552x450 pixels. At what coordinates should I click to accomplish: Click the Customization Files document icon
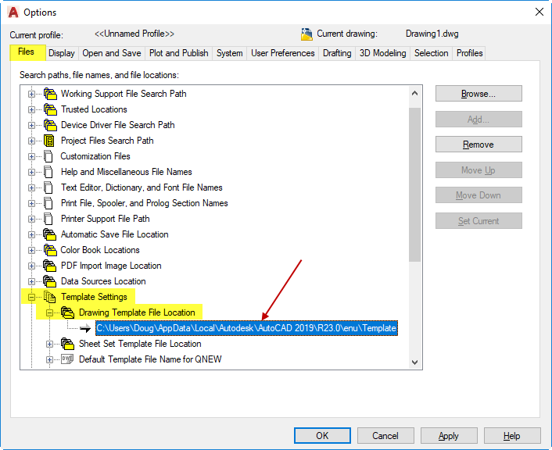[48, 156]
